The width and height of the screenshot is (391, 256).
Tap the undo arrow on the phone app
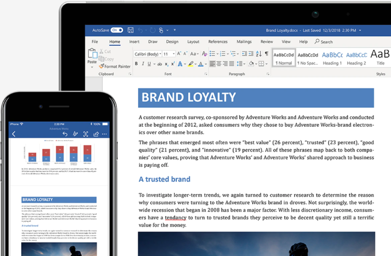[x=65, y=134]
